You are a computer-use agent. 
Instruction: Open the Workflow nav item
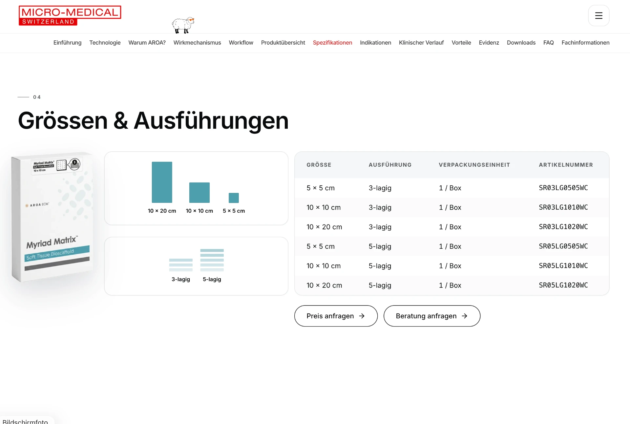241,43
